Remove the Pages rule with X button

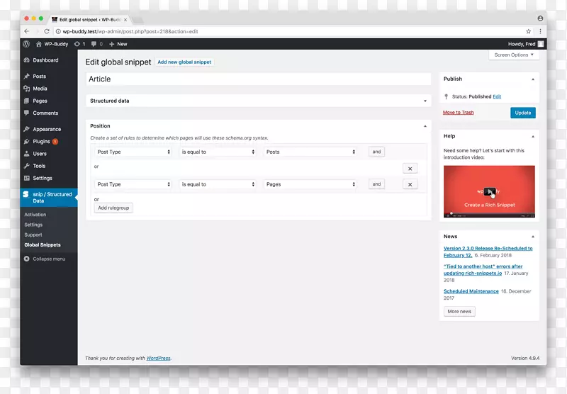410,184
